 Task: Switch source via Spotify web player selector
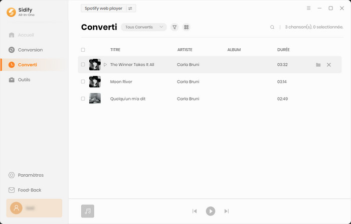[108, 8]
